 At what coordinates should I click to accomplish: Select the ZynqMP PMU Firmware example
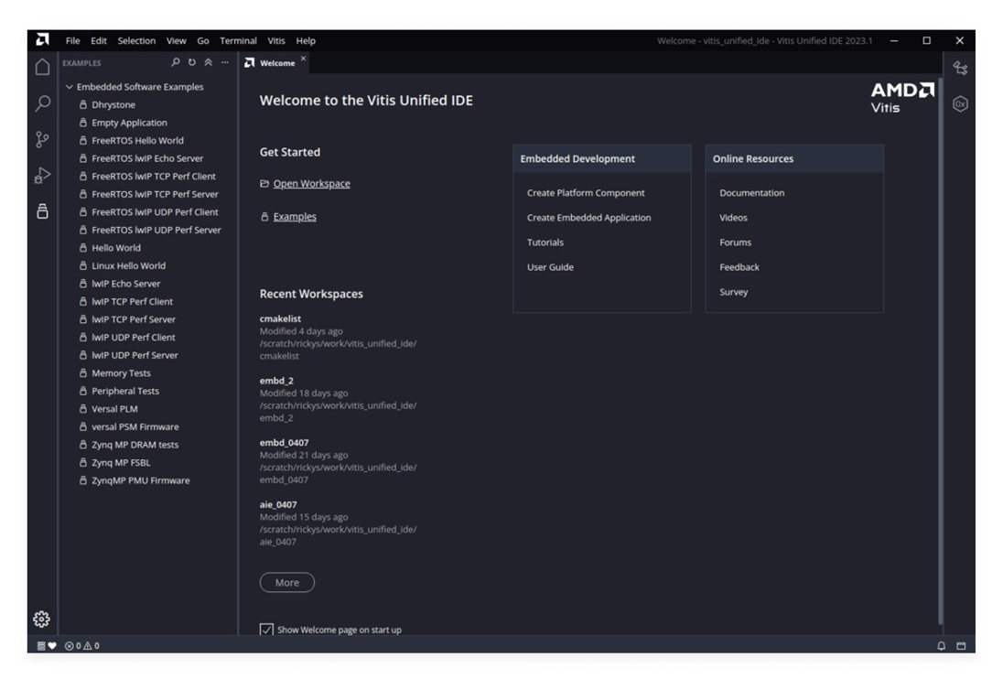point(141,480)
